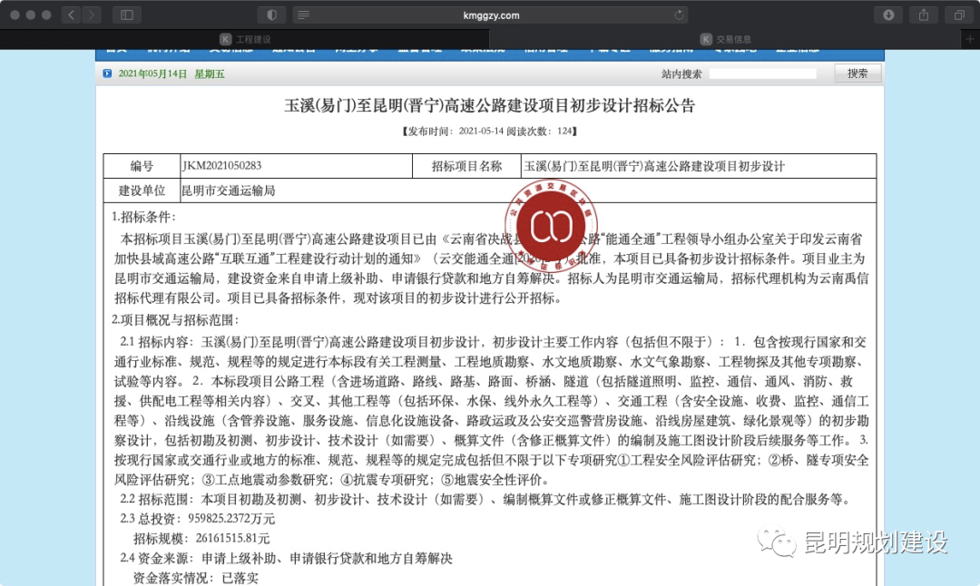Image resolution: width=980 pixels, height=586 pixels.
Task: Toggle the Safari sidebar panel
Action: tap(127, 15)
